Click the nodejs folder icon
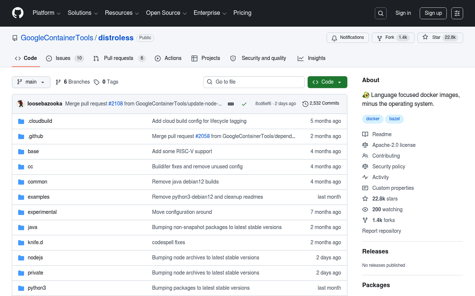Viewport: 475px width, 296px height. point(21,258)
